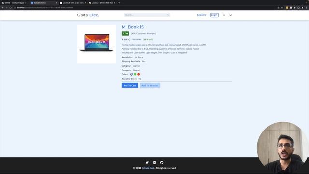Screen dimensions: 309x174
Task: Click the Add To Cart button
Action: pyautogui.click(x=130, y=86)
